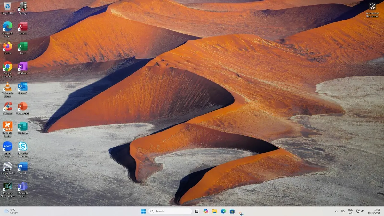Select the Speccy desktop icon

click(x=22, y=7)
